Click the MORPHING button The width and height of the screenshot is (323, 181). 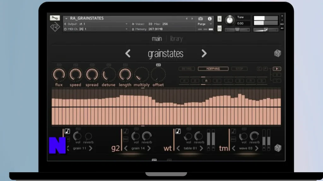tap(213, 69)
